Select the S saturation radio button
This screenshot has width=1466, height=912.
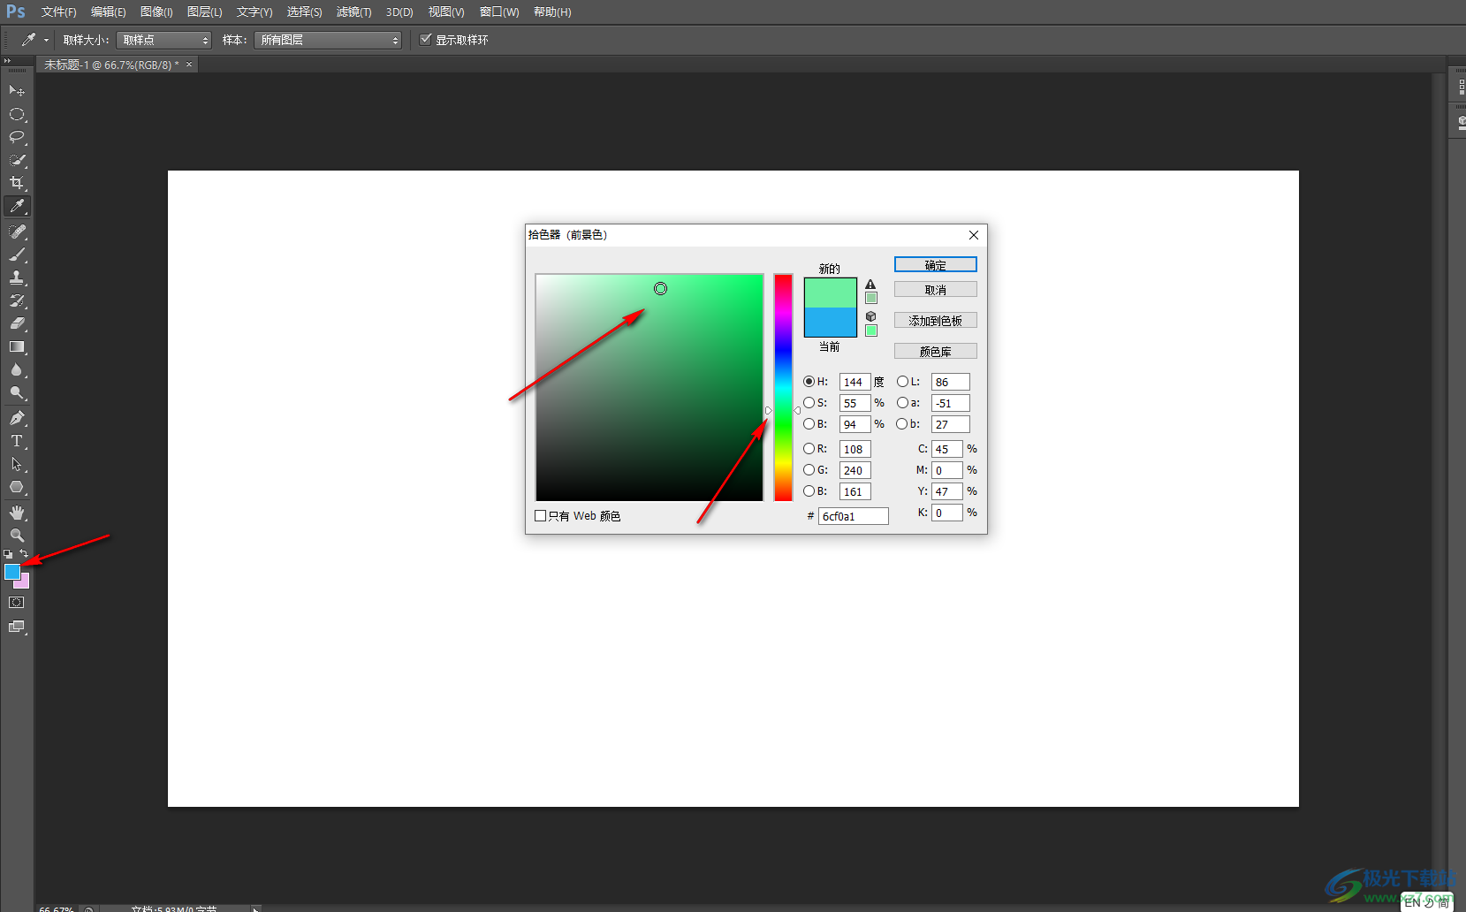pos(809,403)
